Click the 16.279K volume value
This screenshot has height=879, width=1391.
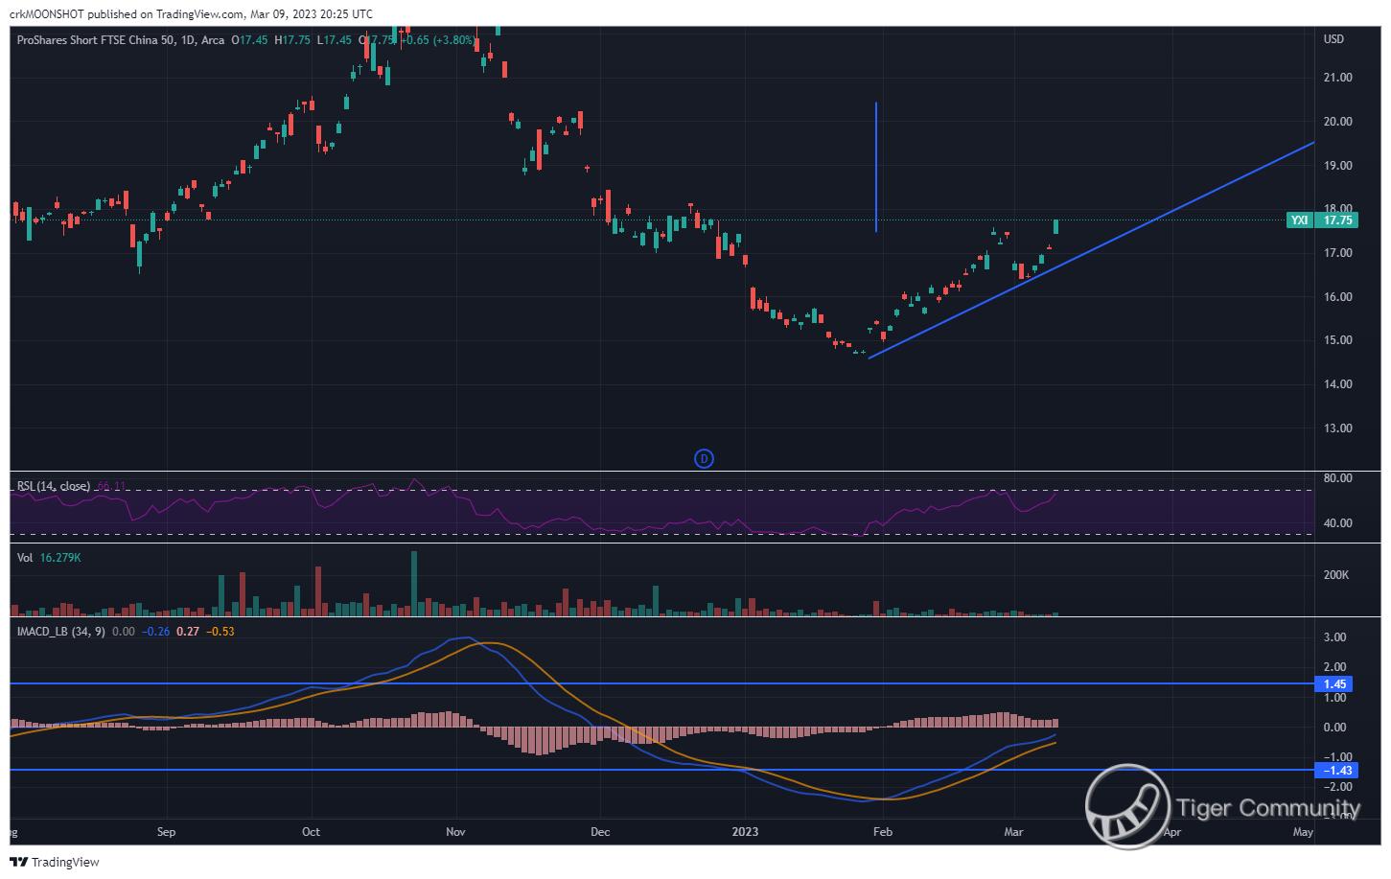[60, 557]
